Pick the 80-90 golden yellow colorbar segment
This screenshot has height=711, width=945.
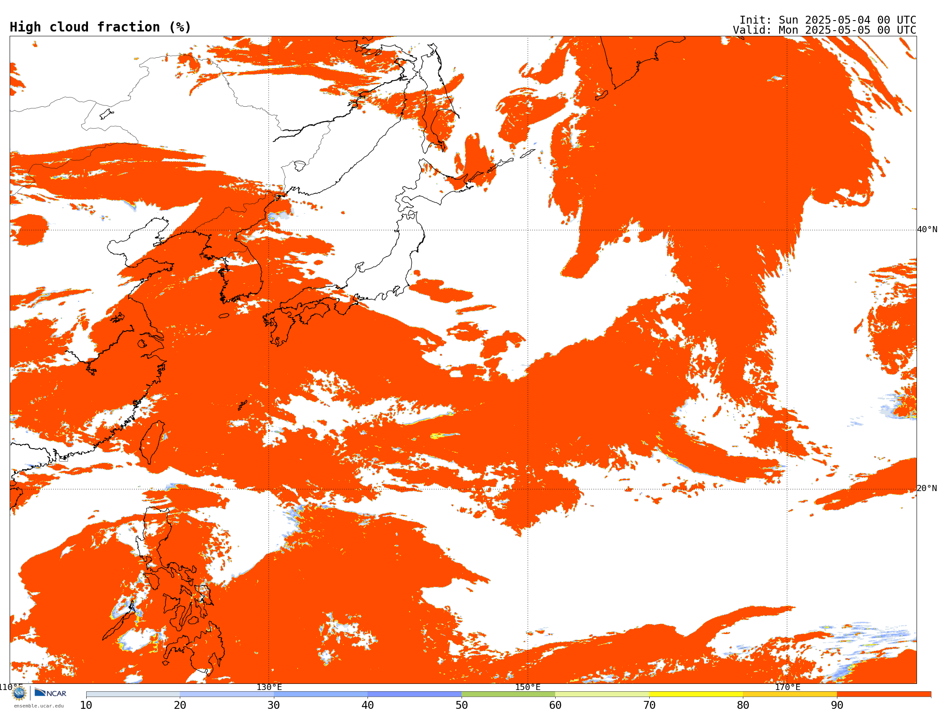(x=790, y=694)
